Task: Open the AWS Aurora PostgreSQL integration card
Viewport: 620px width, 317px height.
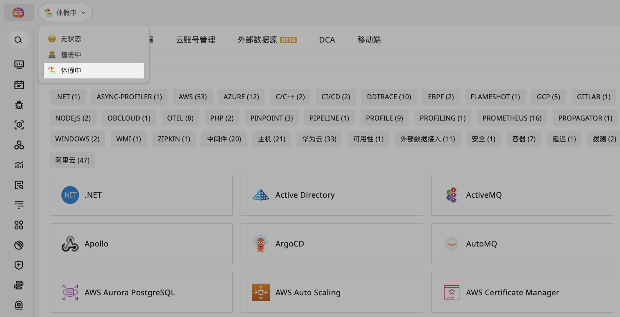Action: [x=141, y=292]
